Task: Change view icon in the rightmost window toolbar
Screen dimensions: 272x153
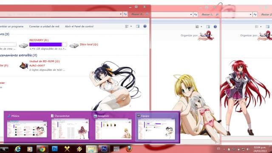Action: pos(257,27)
